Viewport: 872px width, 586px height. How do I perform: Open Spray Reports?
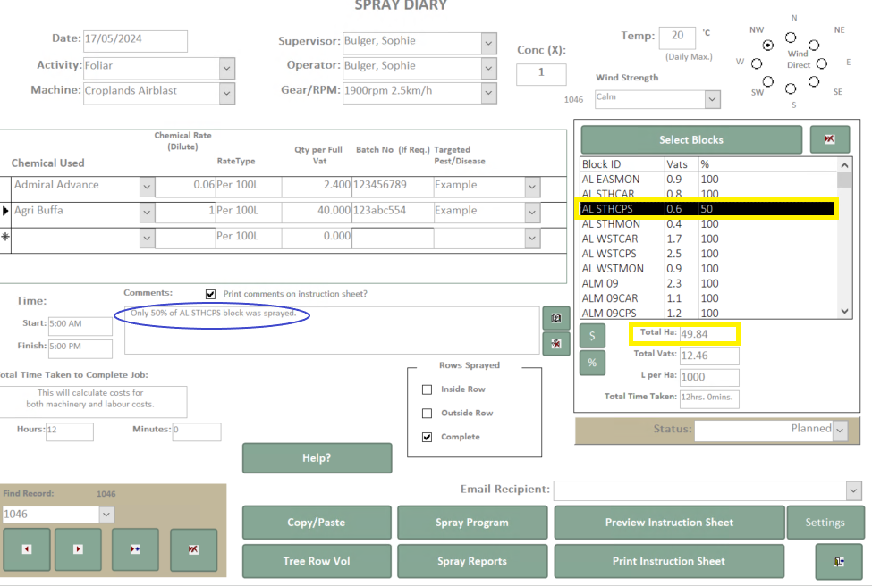472,562
